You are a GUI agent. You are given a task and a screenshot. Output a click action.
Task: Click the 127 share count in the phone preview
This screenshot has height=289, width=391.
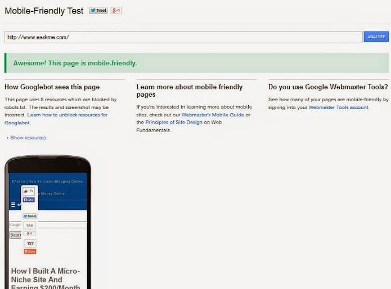click(30, 243)
